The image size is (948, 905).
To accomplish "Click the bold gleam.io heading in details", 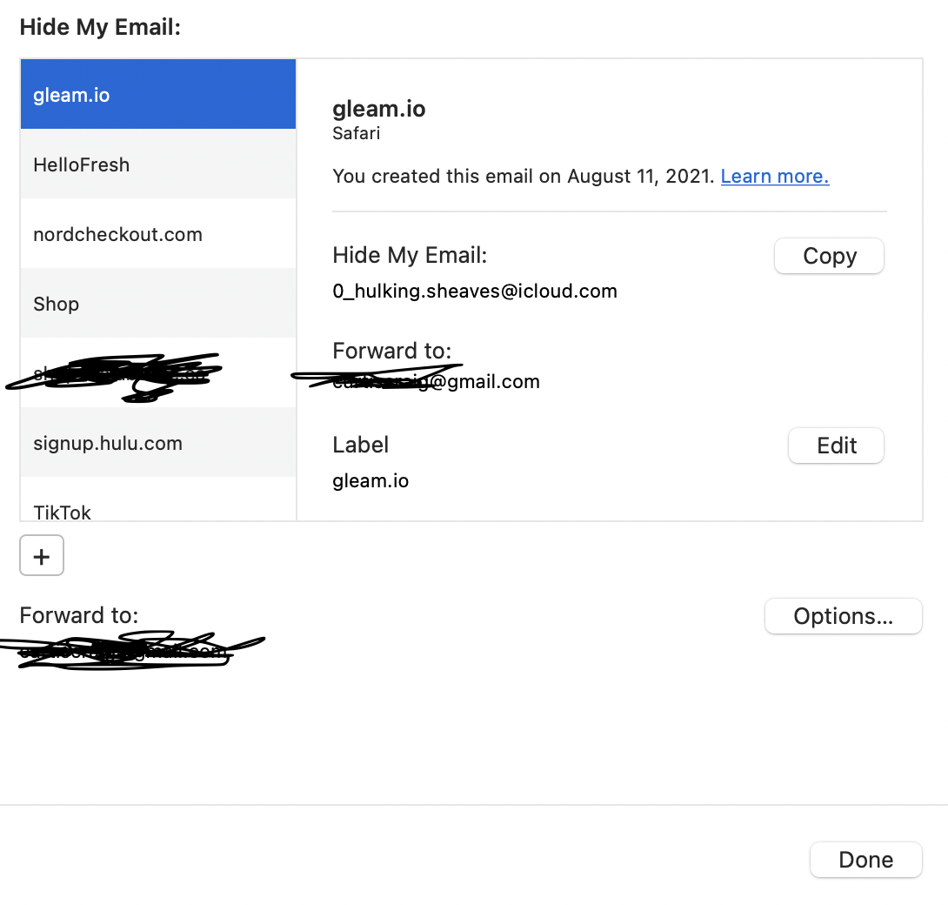I will click(x=379, y=109).
